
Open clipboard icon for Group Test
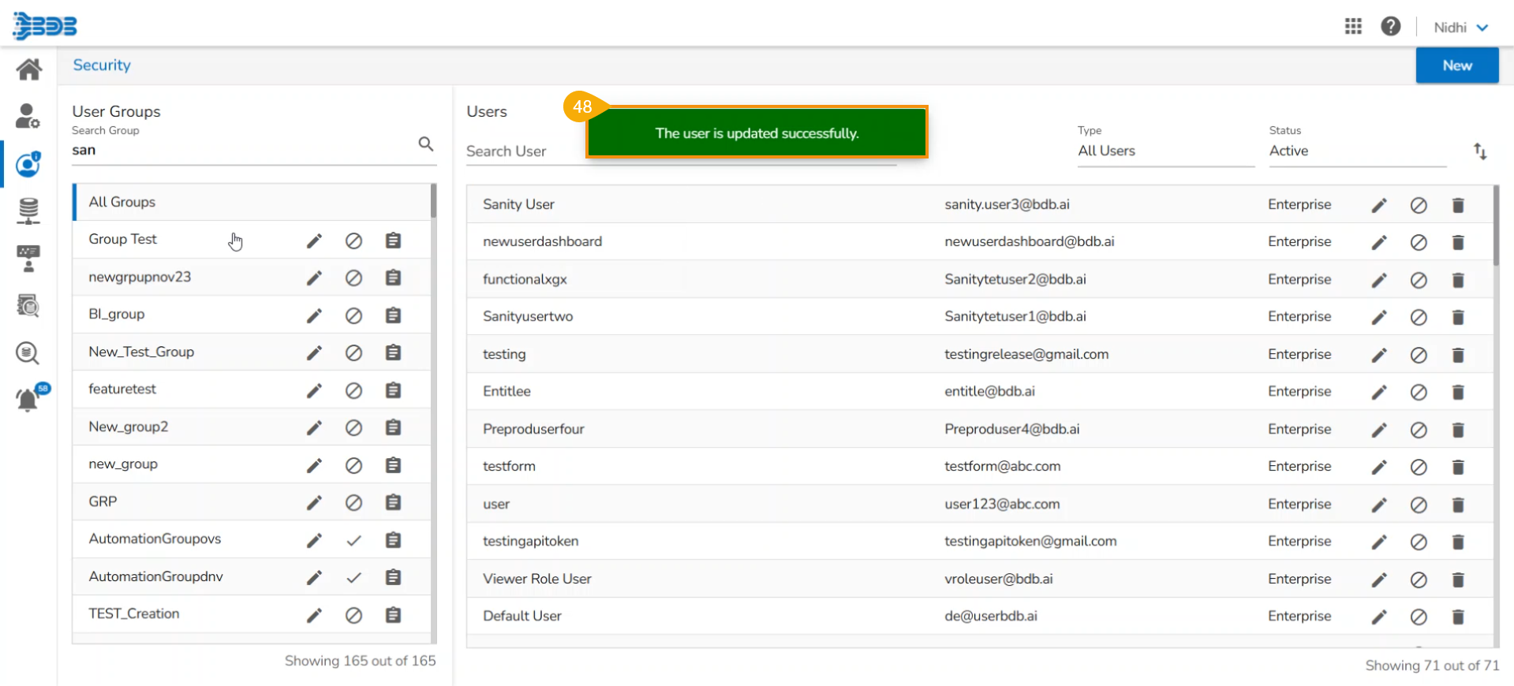coord(393,240)
